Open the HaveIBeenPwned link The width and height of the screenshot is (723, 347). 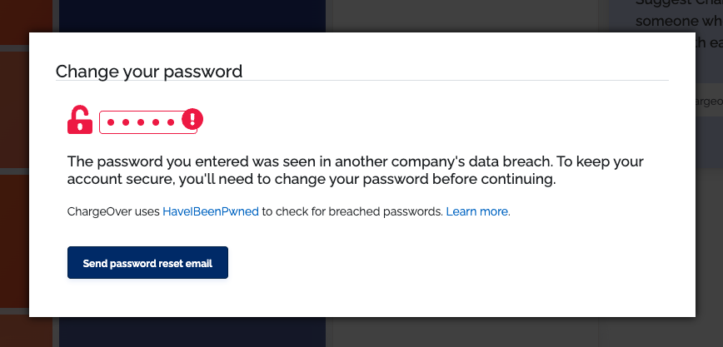pyautogui.click(x=210, y=212)
